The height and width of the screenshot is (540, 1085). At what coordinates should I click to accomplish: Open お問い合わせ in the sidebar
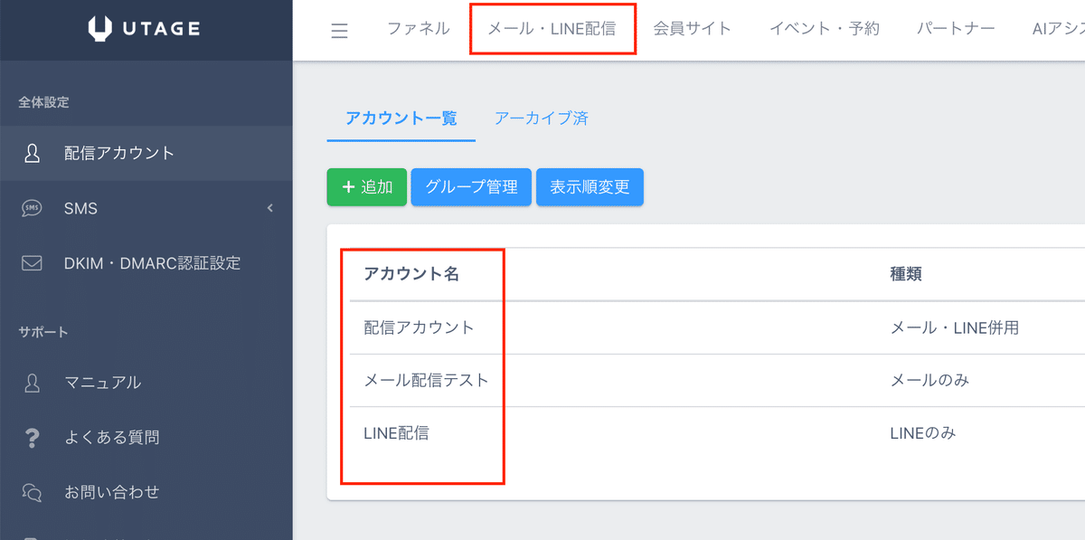pos(146,493)
